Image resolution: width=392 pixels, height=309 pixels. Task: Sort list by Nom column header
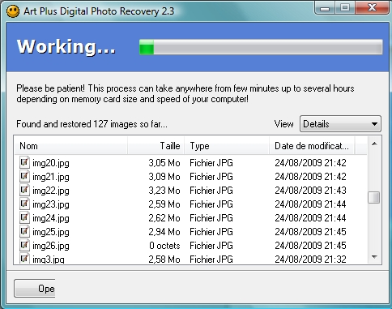tap(71, 146)
